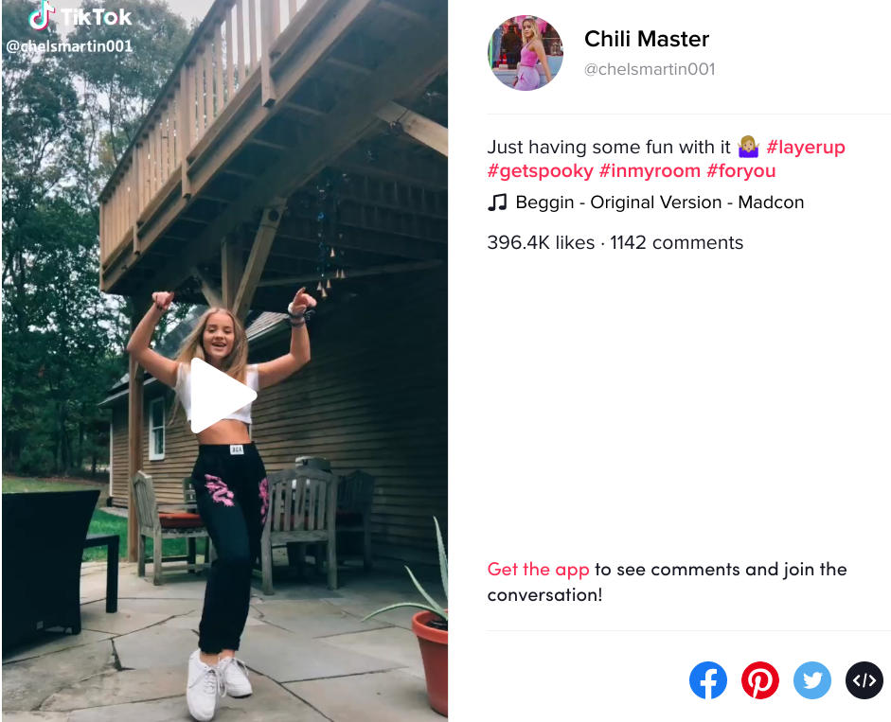This screenshot has width=891, height=722.
Task: Click the 1142 comments count
Action: click(x=676, y=242)
